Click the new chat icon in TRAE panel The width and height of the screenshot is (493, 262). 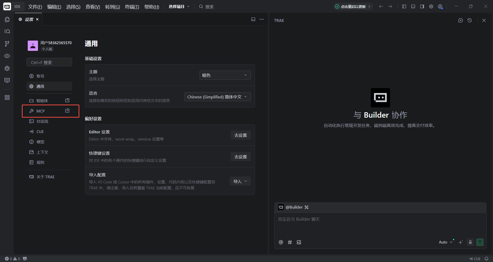click(x=460, y=20)
